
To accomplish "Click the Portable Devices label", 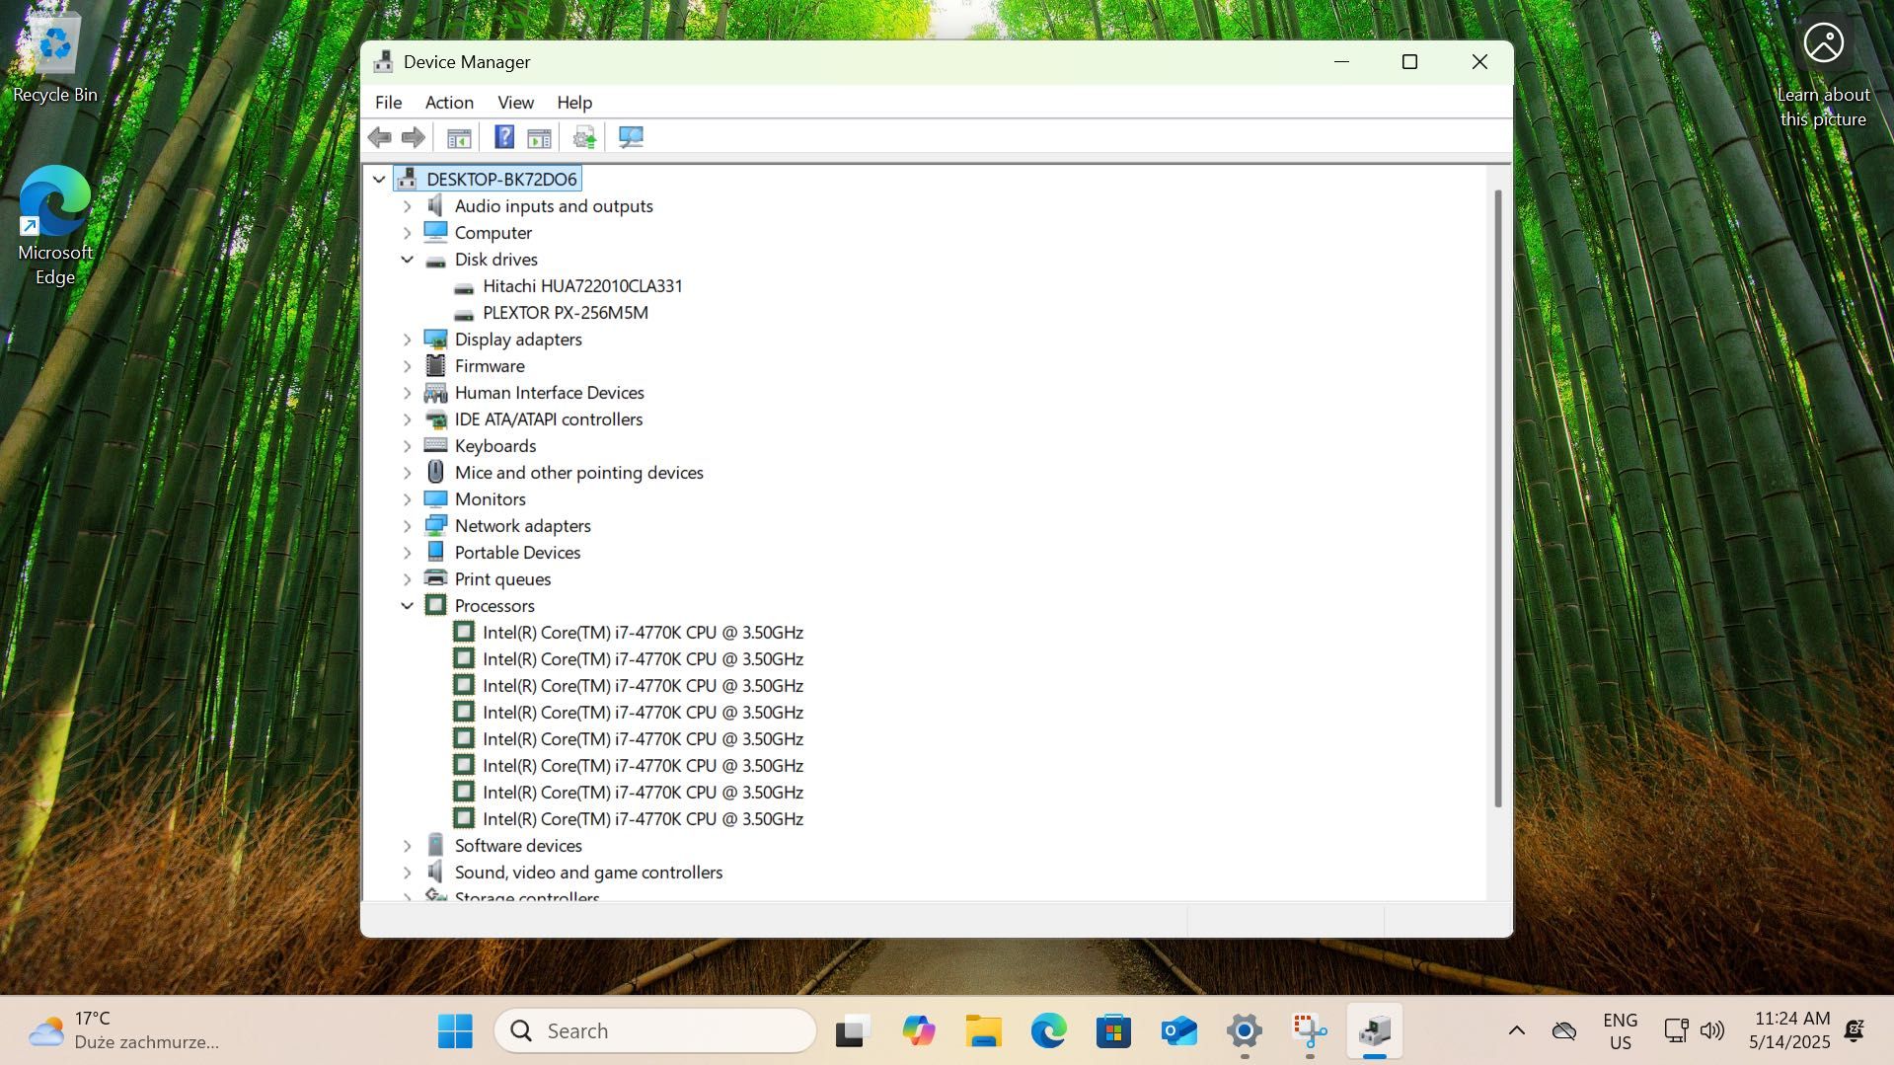I will point(517,553).
